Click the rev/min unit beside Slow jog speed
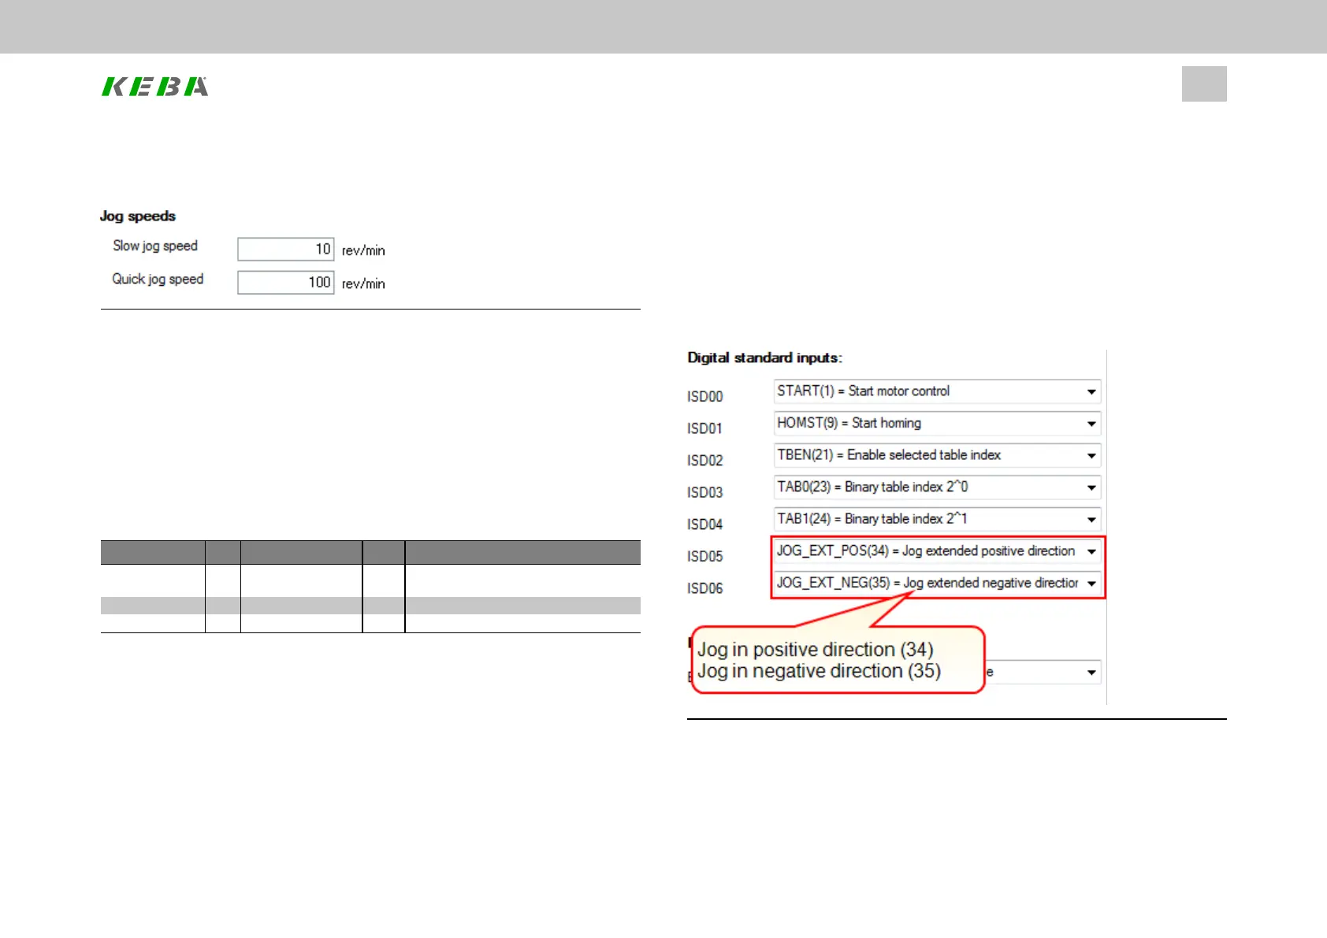Image resolution: width=1327 pixels, height=938 pixels. [x=363, y=250]
